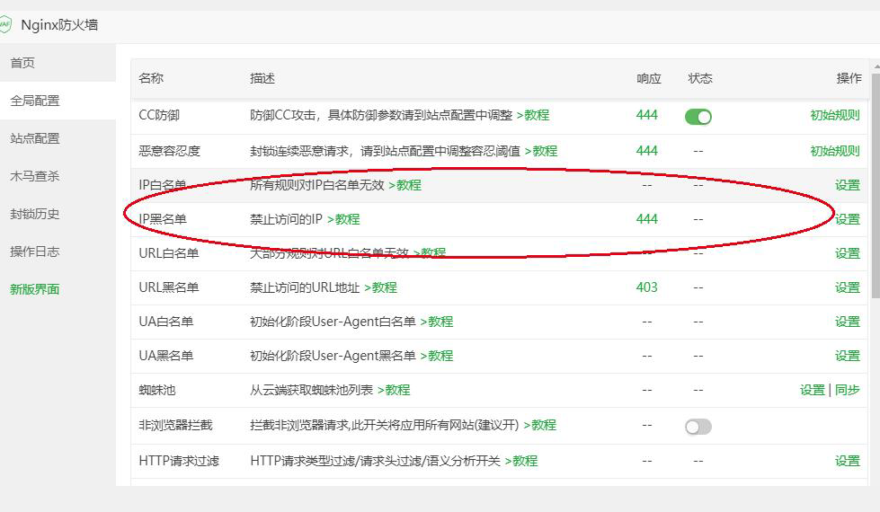Screen dimensions: 880x512
Task: Select 全局配置 sidebar item
Action: point(35,101)
